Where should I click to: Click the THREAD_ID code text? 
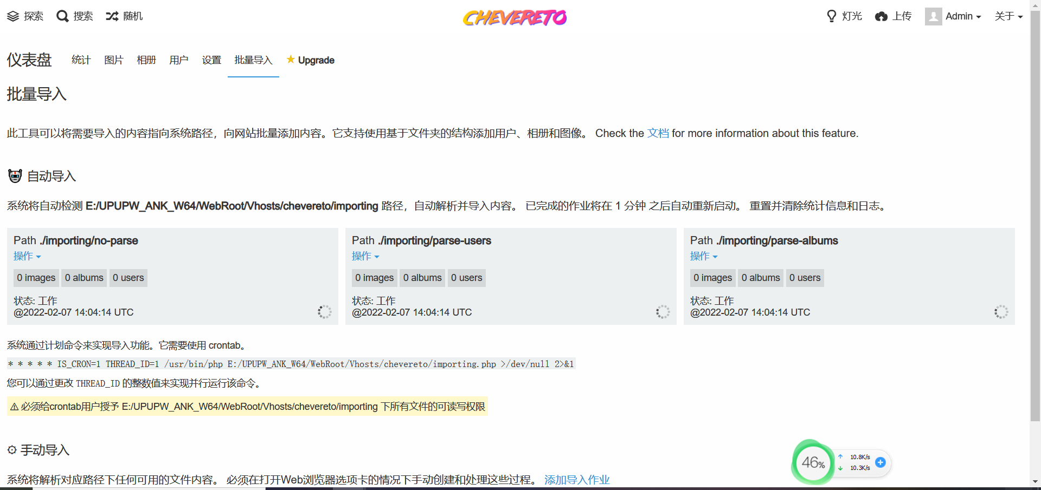(x=98, y=383)
